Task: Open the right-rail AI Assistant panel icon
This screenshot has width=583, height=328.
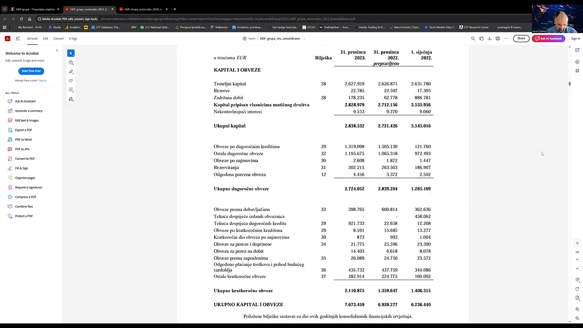Action: tap(577, 50)
